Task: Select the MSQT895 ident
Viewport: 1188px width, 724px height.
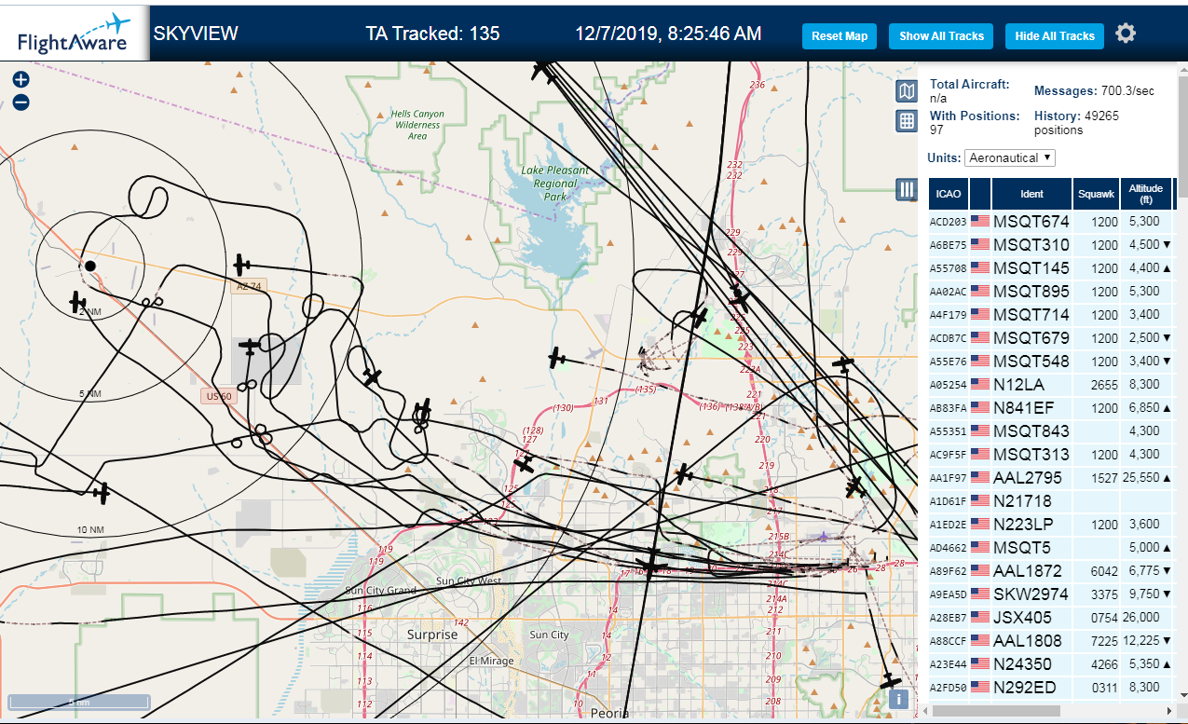Action: (x=1031, y=292)
